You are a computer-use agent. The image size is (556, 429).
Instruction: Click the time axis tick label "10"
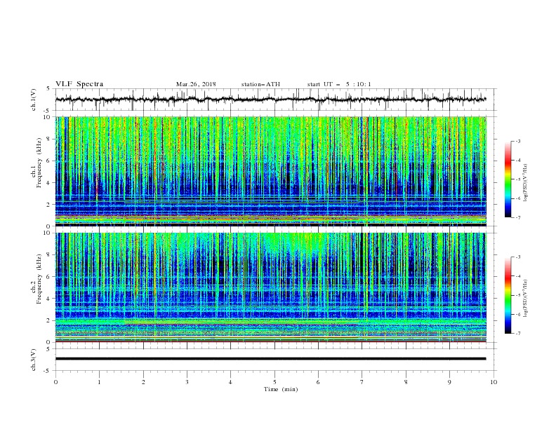(x=494, y=382)
